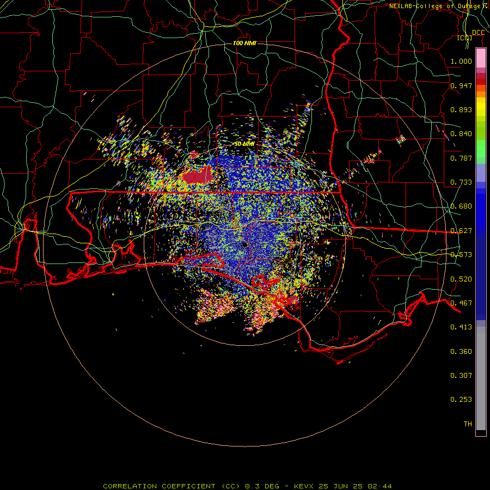Screen dimensions: 490x490
Task: Click the NEXLAB-College of DuPage credit text
Action: pos(439,6)
